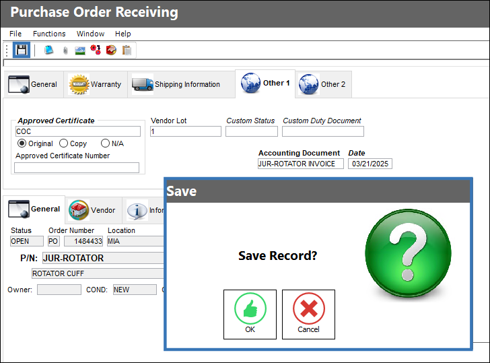The width and height of the screenshot is (490, 363).
Task: Confirm save with the OK button
Action: [x=250, y=315]
